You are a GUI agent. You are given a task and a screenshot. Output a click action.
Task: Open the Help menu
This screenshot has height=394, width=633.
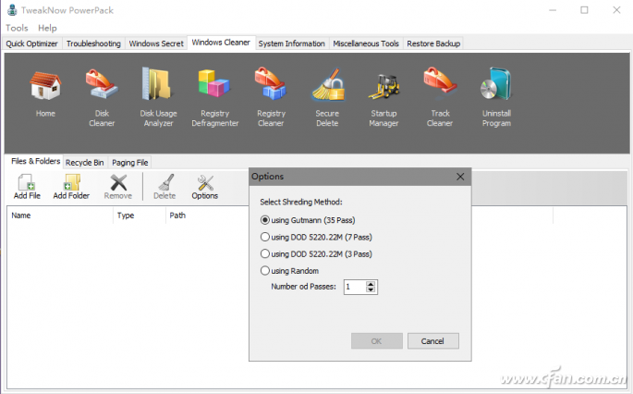click(48, 28)
